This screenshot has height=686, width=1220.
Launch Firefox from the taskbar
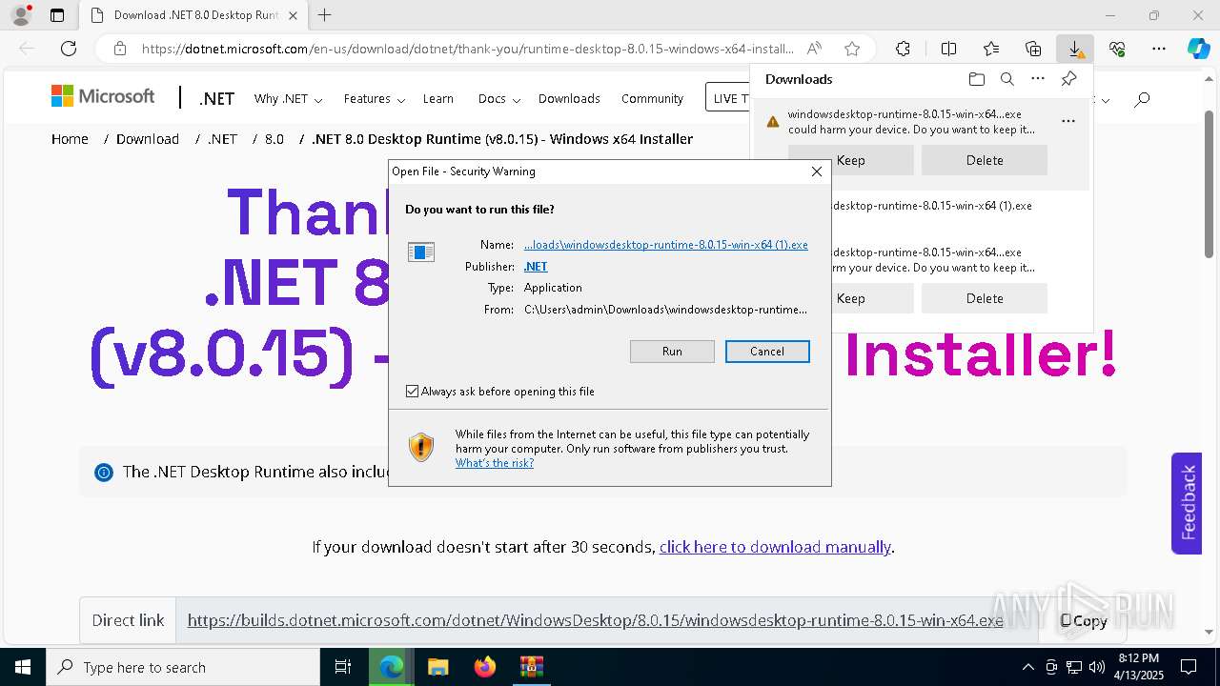(x=485, y=667)
